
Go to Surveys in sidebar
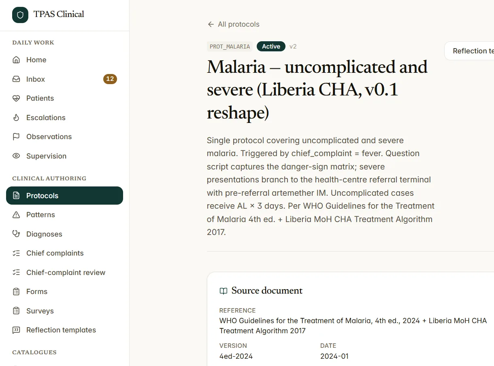pos(65,311)
